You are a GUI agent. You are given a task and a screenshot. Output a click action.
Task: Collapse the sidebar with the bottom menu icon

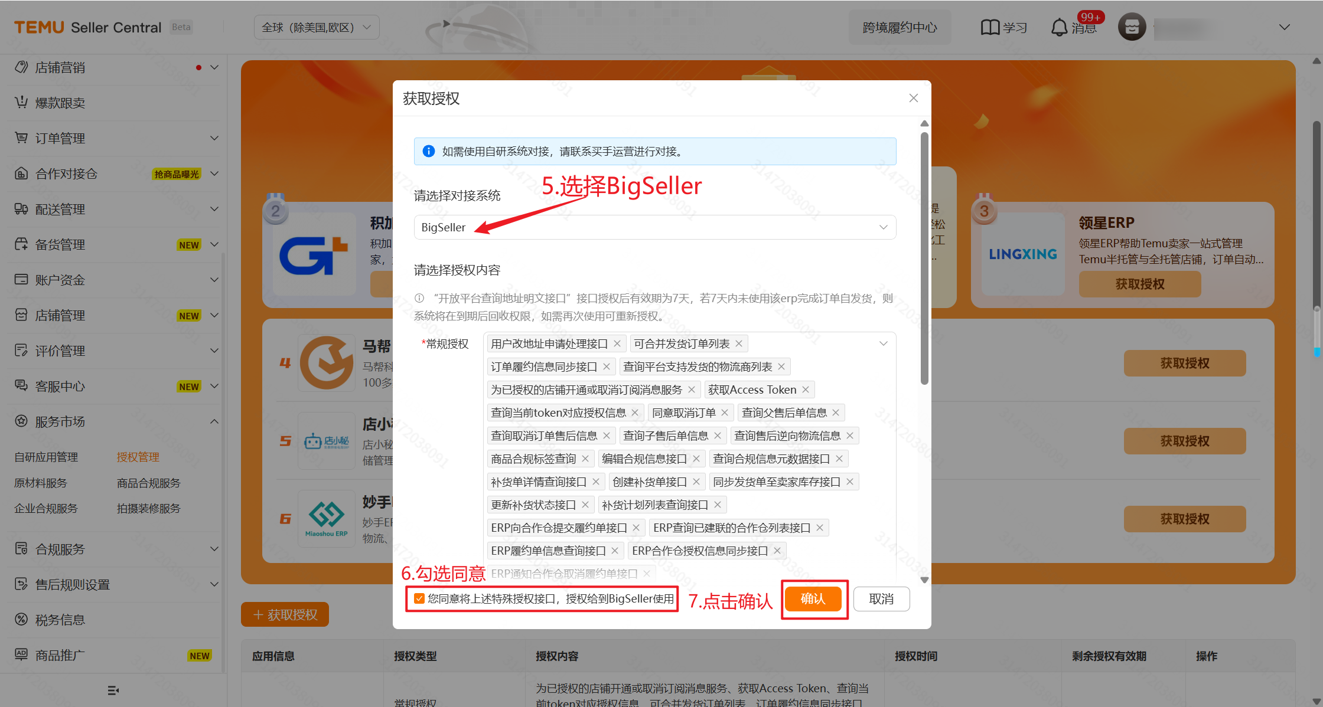(x=113, y=690)
